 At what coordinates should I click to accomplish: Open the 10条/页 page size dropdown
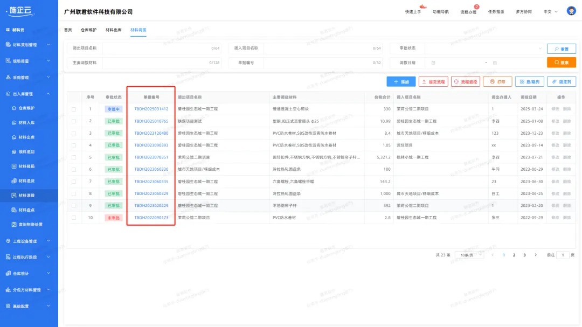click(x=468, y=255)
